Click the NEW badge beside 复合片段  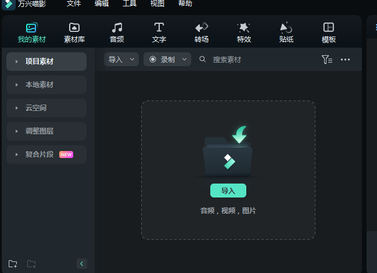coord(66,155)
